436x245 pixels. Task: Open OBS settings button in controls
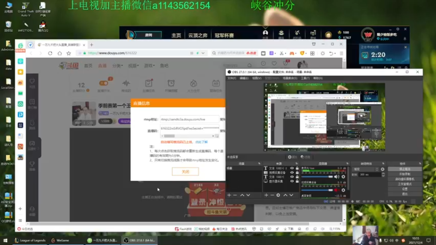[404, 189]
